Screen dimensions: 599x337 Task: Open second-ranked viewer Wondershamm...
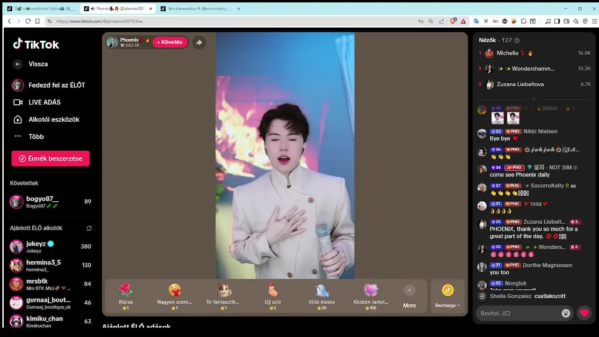534,69
